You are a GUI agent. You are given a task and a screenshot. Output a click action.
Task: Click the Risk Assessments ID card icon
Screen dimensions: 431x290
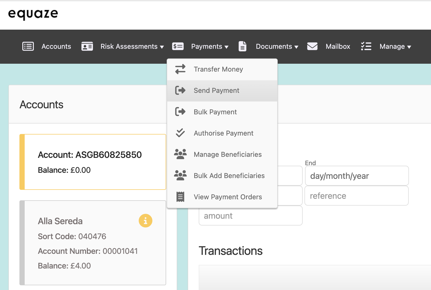(x=87, y=46)
